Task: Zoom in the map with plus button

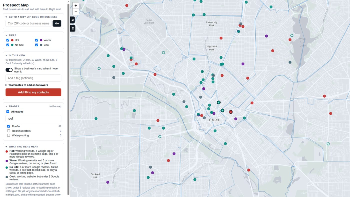Action: pyautogui.click(x=76, y=5)
